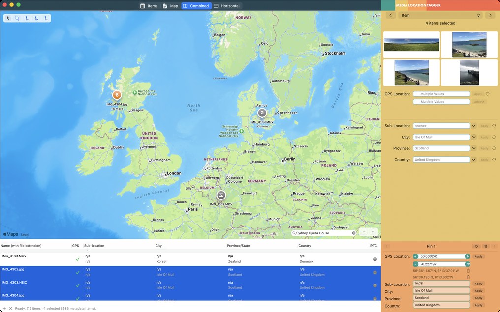Screen dimensions: 500x312
Task: Select the remove pin map tool
Action: [46, 18]
